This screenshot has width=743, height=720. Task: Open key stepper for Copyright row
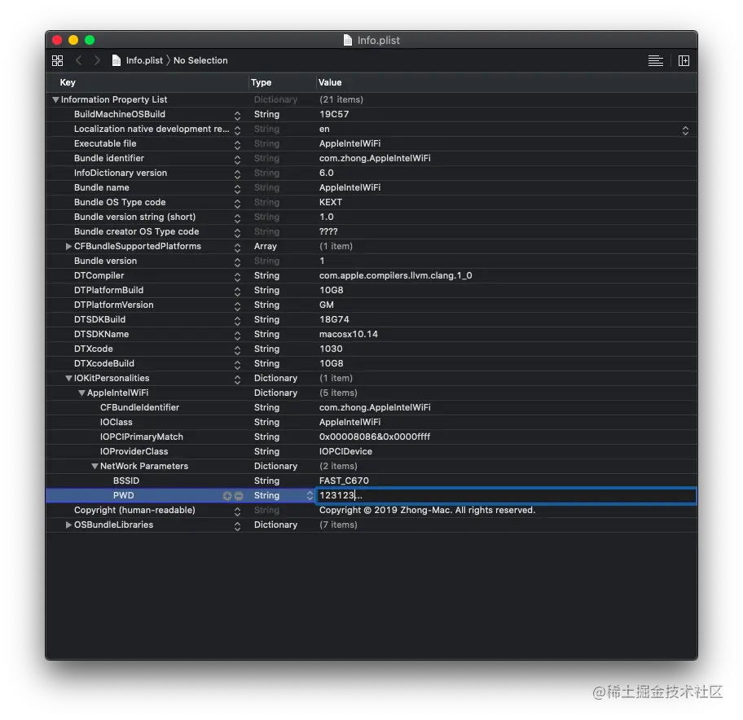[x=237, y=511]
